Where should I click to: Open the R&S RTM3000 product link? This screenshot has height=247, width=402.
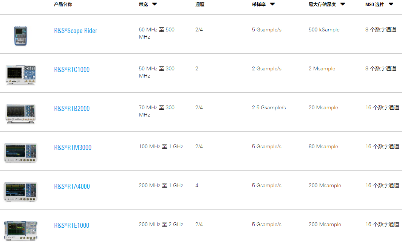click(x=73, y=148)
